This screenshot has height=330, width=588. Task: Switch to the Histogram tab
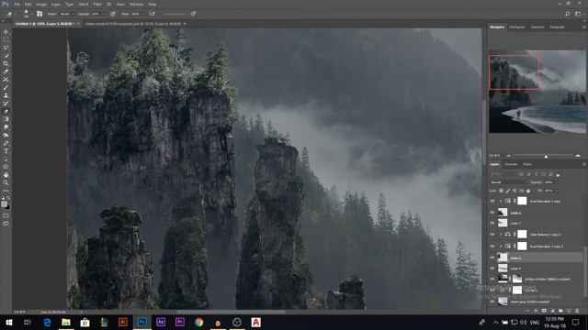coord(517,27)
